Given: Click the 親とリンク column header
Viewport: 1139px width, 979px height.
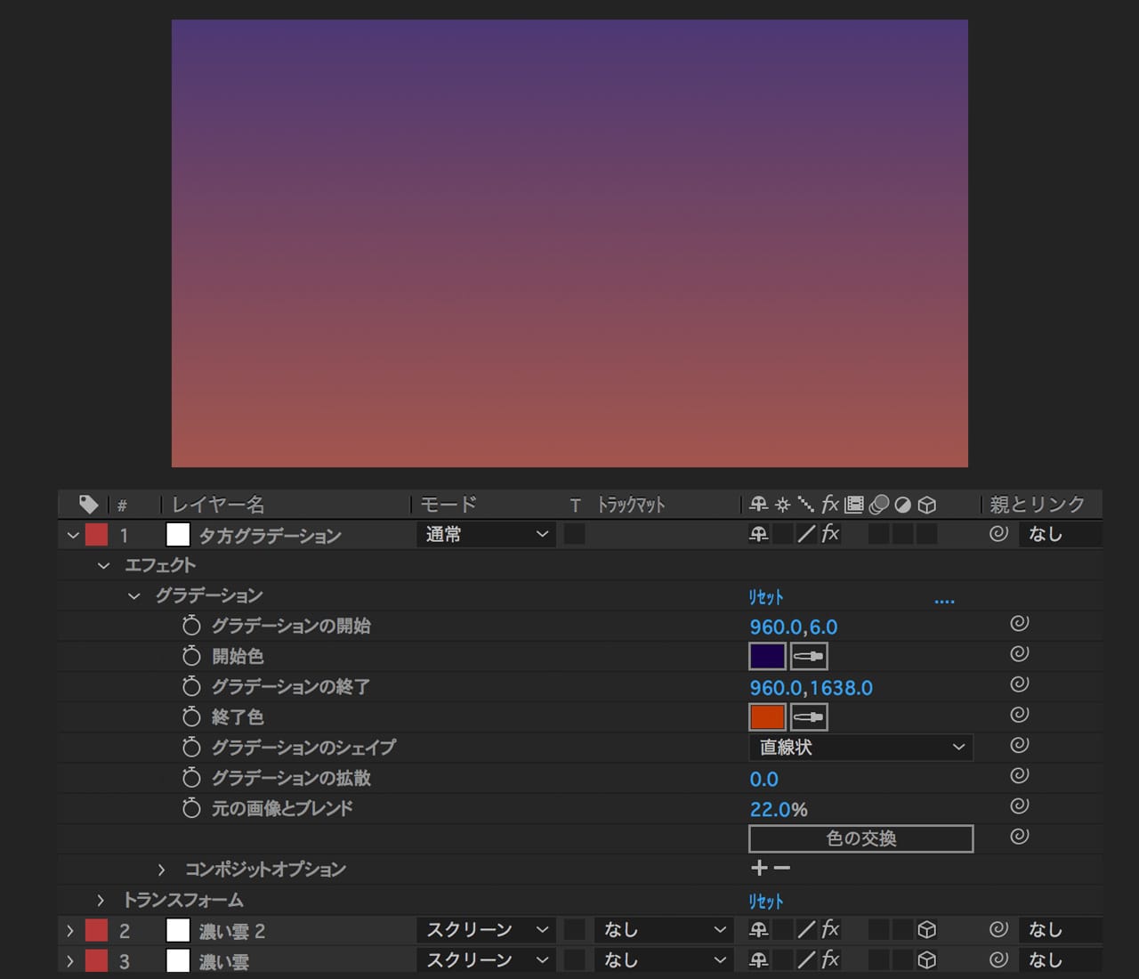Looking at the screenshot, I should pyautogui.click(x=1038, y=505).
